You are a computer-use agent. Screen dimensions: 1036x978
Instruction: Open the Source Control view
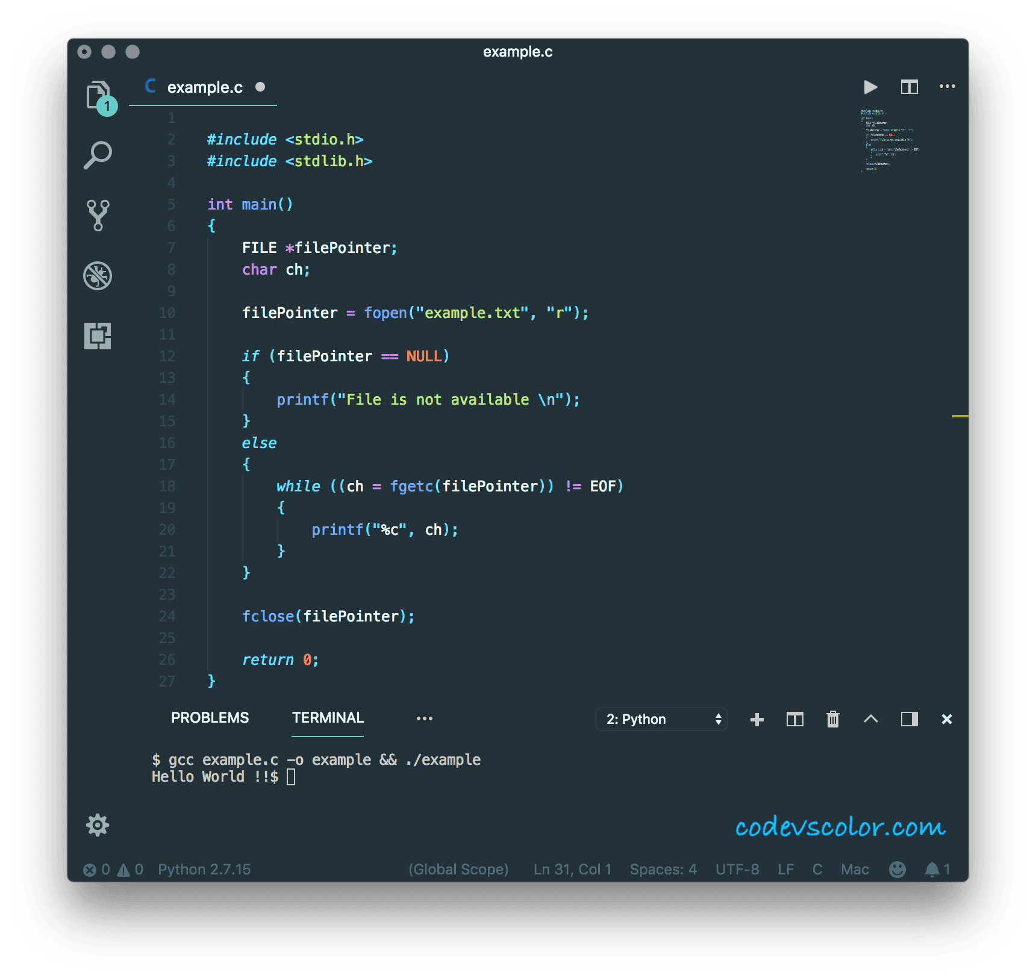[98, 215]
